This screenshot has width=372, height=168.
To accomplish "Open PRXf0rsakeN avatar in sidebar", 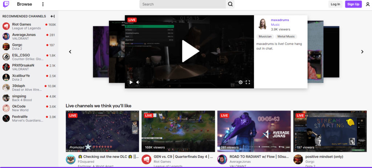I will 6,67.
